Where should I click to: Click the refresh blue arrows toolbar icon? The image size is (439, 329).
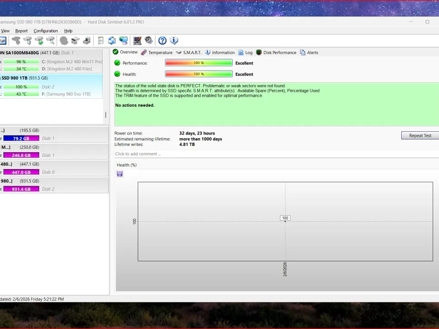(111, 41)
